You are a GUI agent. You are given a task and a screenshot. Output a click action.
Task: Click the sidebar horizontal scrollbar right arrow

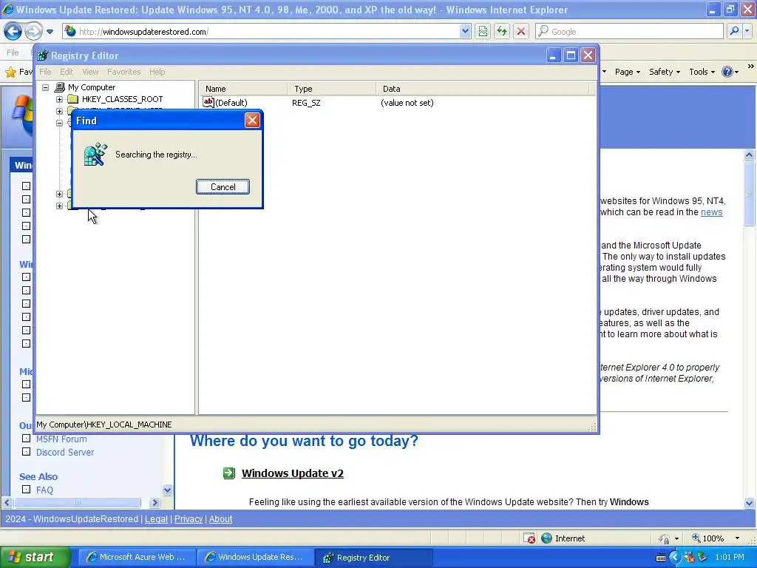tap(155, 503)
